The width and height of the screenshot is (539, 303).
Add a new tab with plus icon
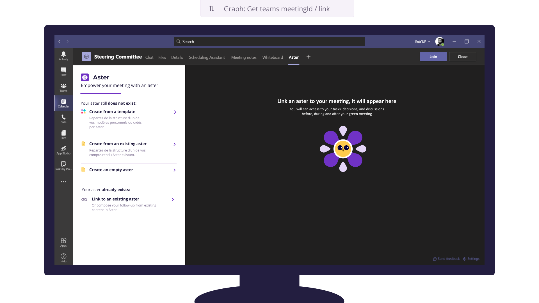308,57
